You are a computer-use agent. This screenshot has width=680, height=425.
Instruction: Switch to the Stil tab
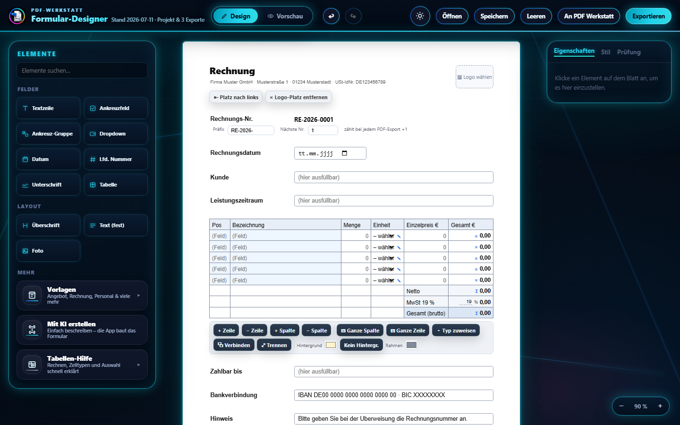(606, 52)
